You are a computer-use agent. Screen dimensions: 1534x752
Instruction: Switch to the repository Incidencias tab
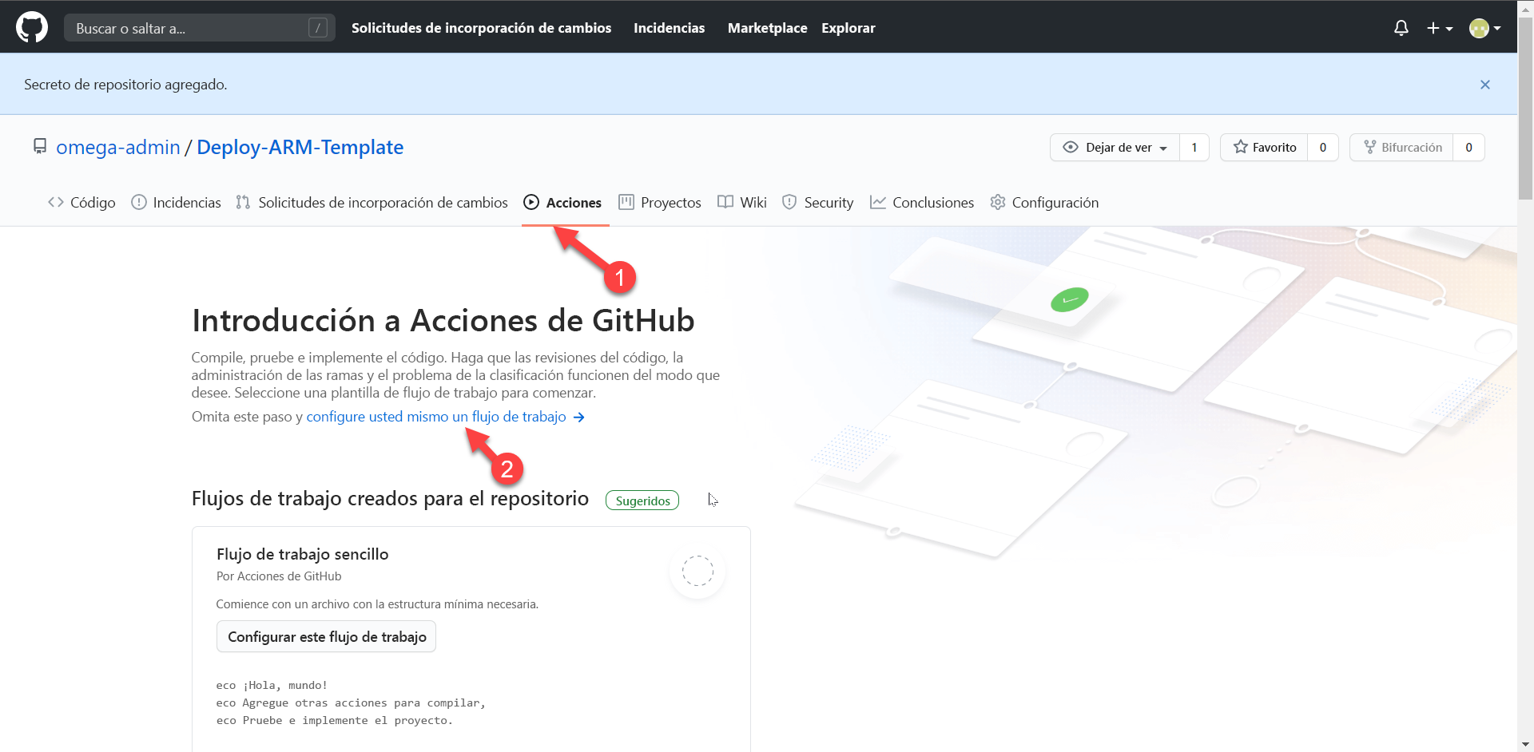176,203
